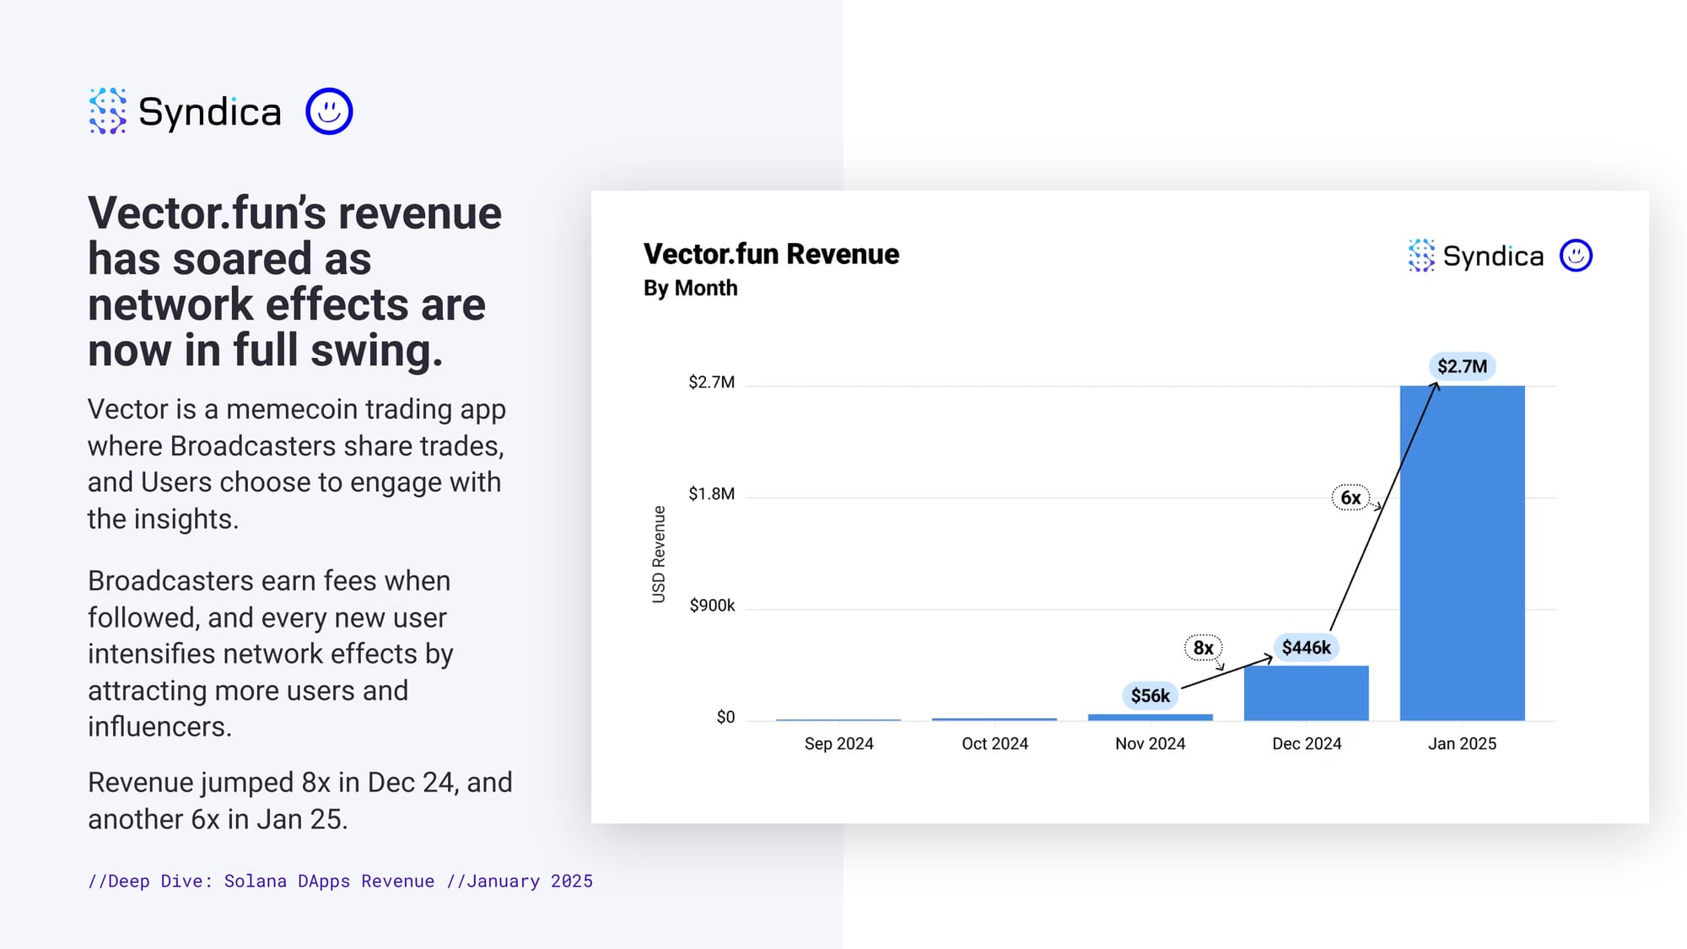Click the 8x growth annotation bubble

1203,648
